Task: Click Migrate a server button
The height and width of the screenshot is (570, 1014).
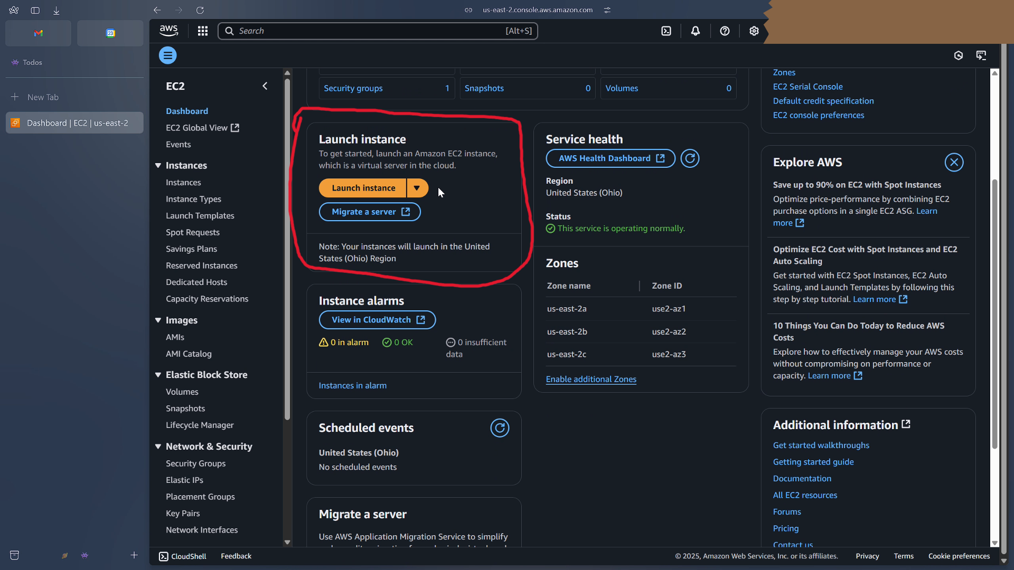Action: tap(370, 212)
